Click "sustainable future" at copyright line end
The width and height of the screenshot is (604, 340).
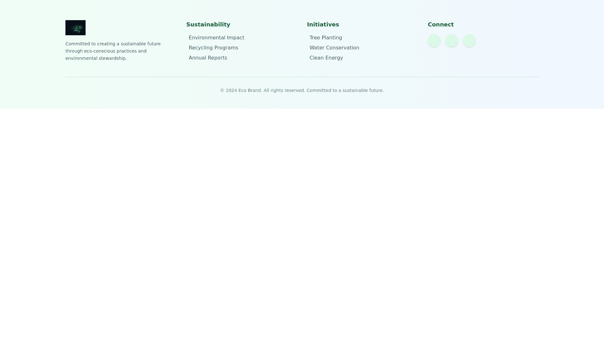pyautogui.click(x=362, y=91)
